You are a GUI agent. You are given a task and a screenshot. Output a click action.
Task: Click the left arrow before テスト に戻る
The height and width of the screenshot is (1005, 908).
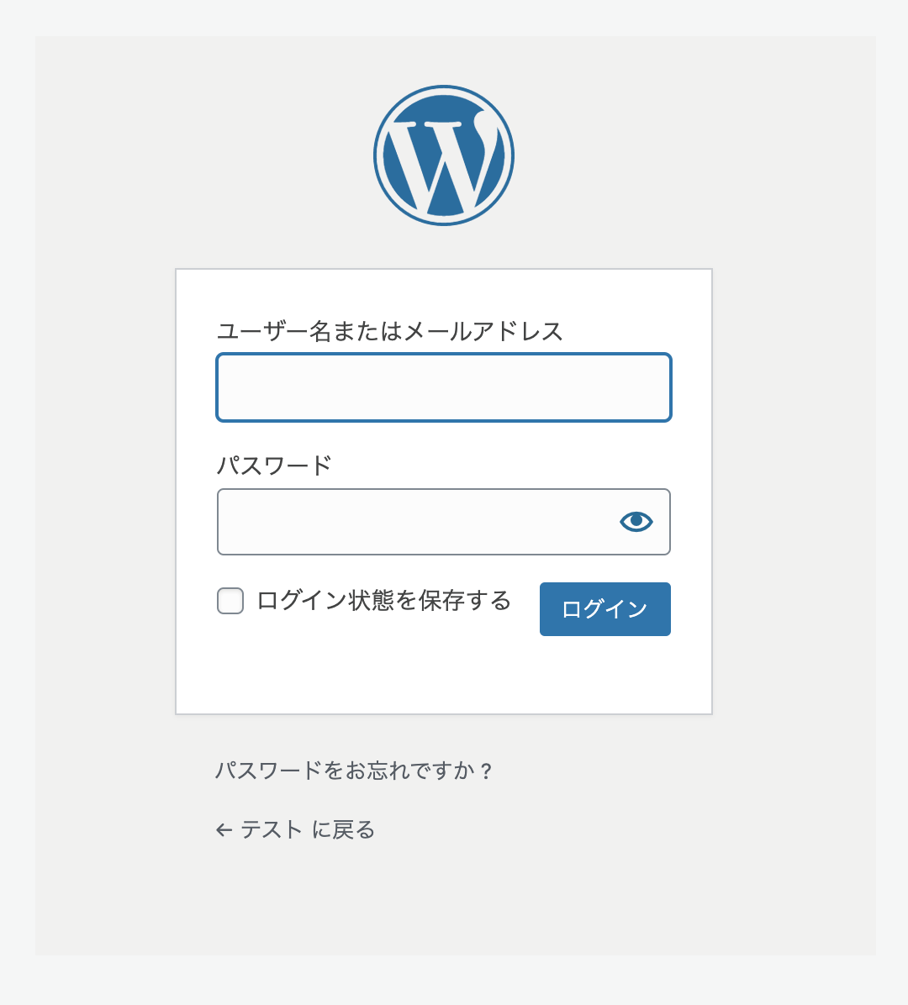[x=224, y=830]
